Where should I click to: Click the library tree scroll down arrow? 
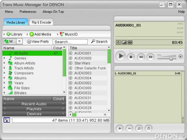64,92
